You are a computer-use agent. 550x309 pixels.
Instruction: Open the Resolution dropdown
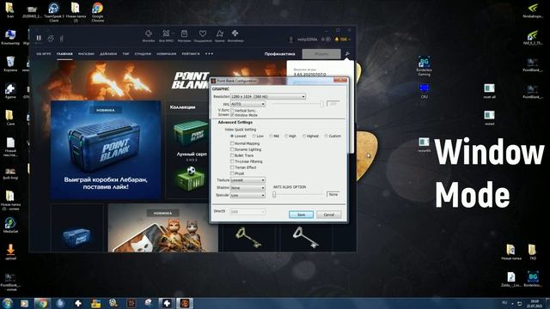[268, 96]
